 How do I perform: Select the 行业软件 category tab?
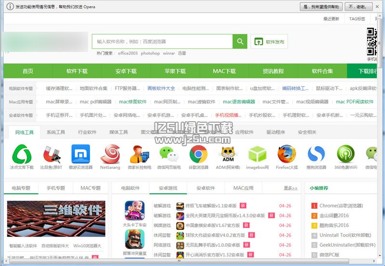[x=87, y=132]
